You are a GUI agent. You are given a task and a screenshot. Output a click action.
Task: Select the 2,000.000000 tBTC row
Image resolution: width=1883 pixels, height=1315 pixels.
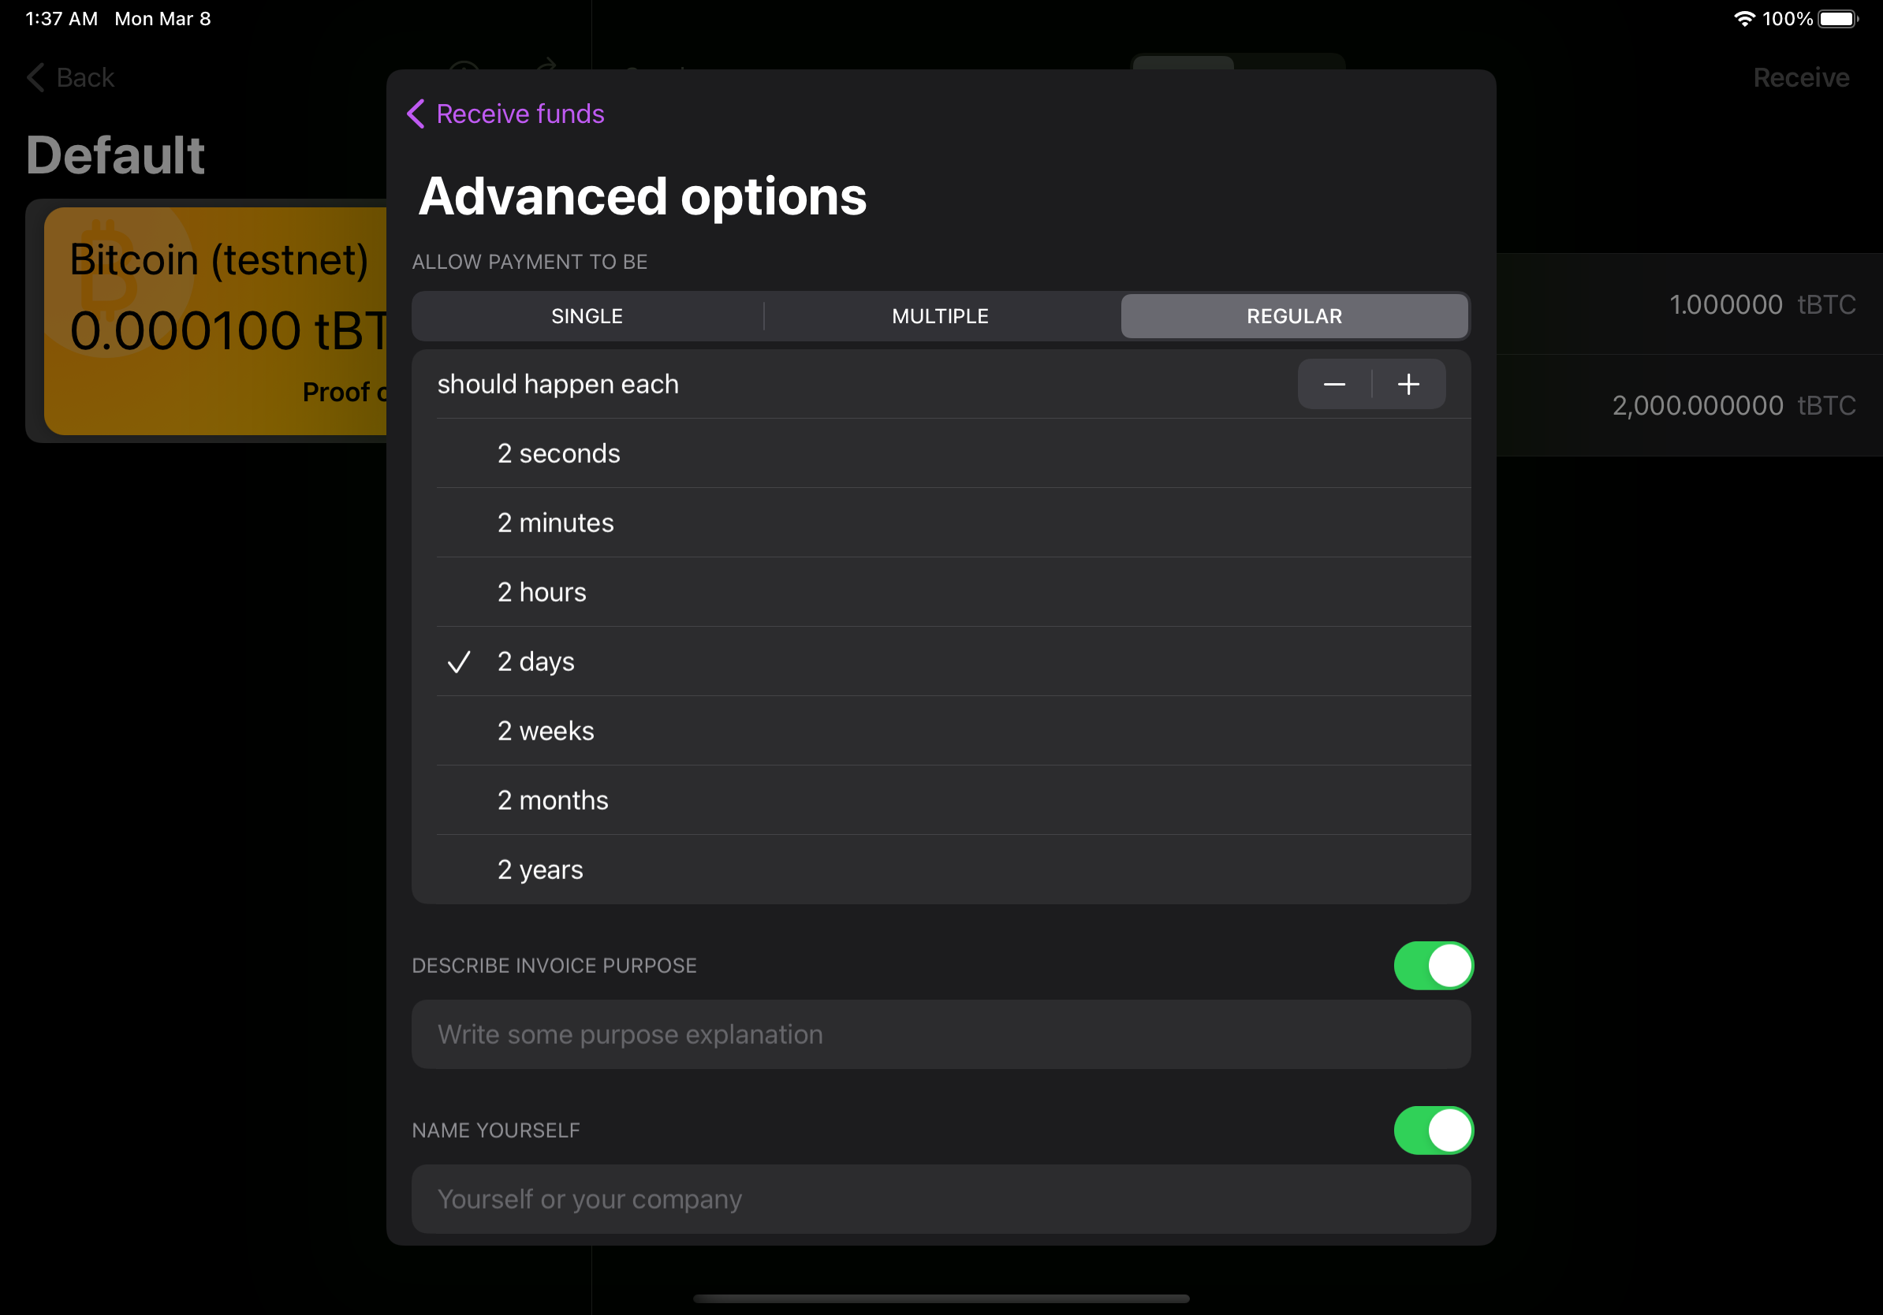click(1689, 405)
